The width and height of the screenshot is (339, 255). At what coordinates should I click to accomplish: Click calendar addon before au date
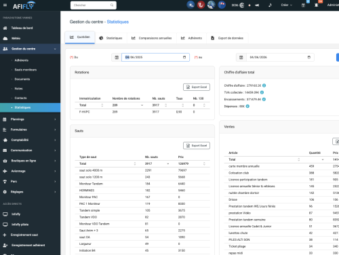[241, 58]
